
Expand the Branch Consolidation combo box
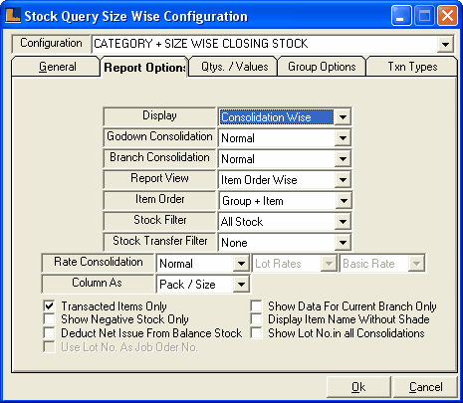pyautogui.click(x=343, y=159)
